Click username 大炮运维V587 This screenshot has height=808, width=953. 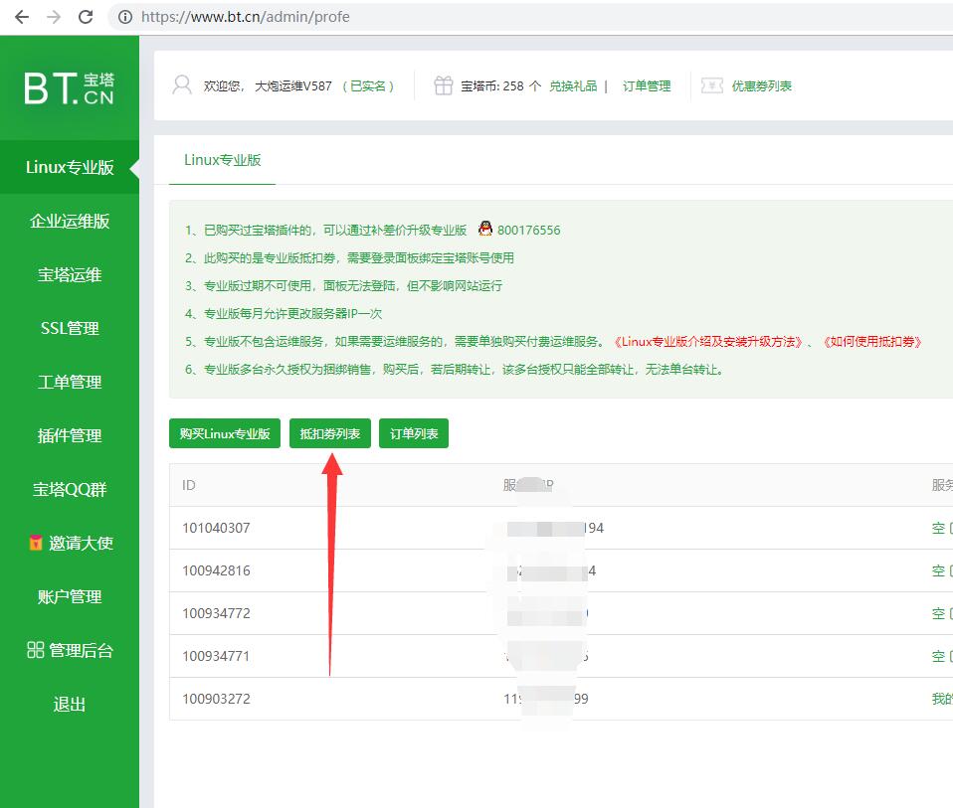click(x=292, y=86)
